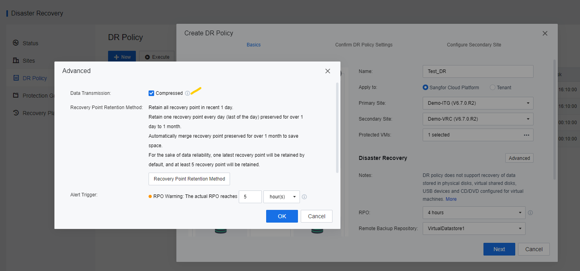Click the Protection Group folder icon
The width and height of the screenshot is (580, 271).
(x=16, y=95)
